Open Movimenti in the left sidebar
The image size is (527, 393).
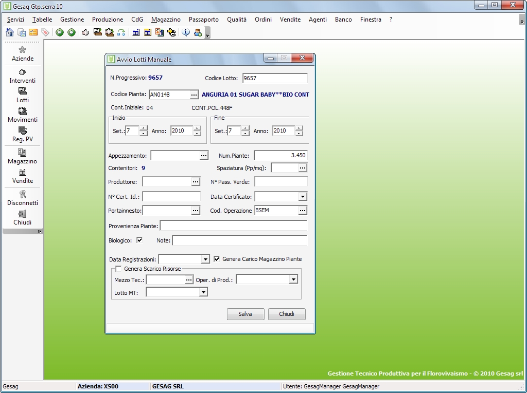[x=23, y=115]
